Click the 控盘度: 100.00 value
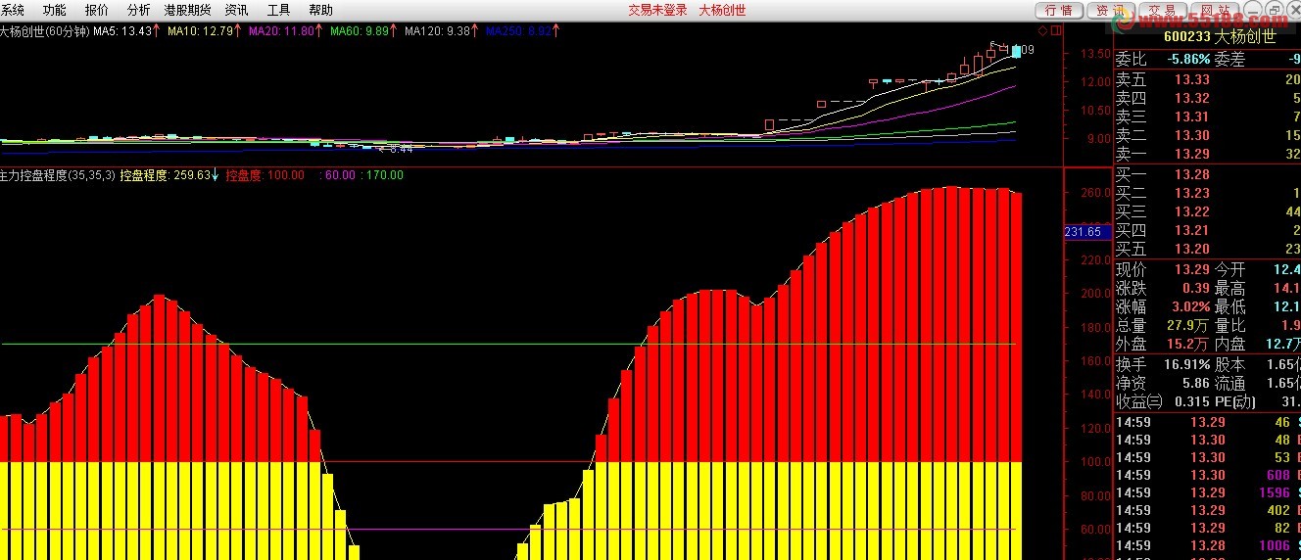This screenshot has height=560, width=1301. (265, 175)
